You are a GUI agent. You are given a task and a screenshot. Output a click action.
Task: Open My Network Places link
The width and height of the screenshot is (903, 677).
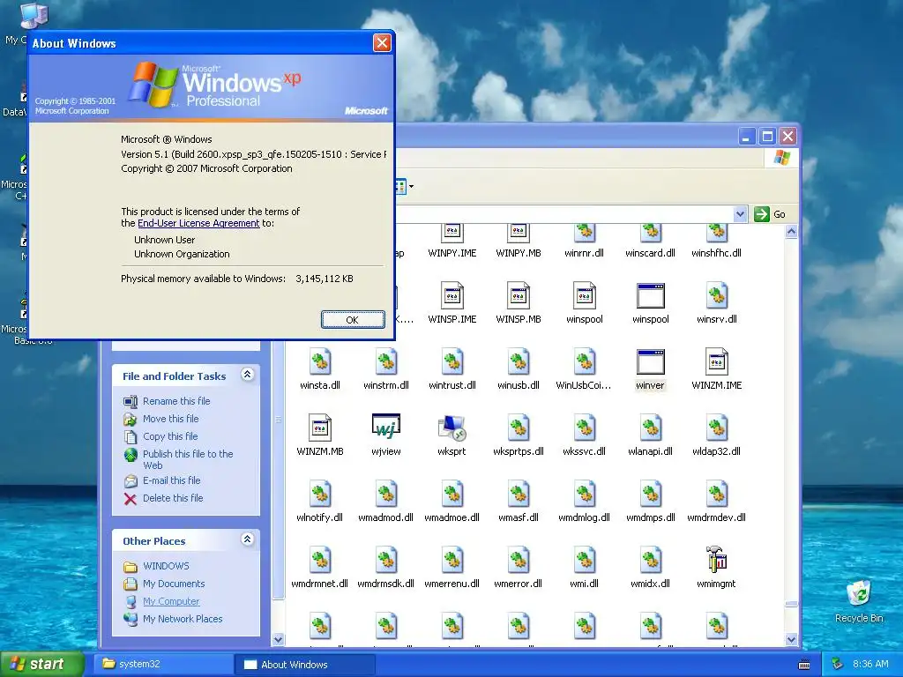pyautogui.click(x=183, y=620)
